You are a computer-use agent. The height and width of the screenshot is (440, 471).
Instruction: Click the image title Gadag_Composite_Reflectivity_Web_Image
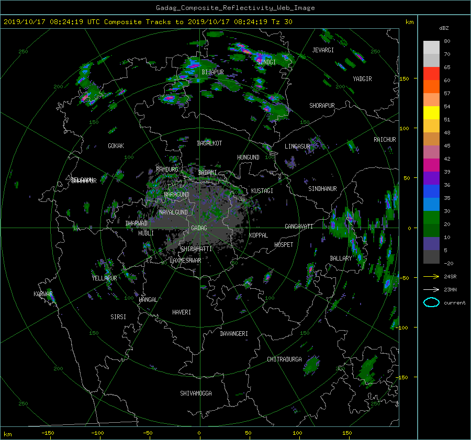coord(235,8)
